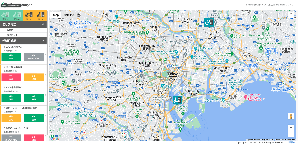
Task: Select the Map view tab
Action: click(56, 15)
